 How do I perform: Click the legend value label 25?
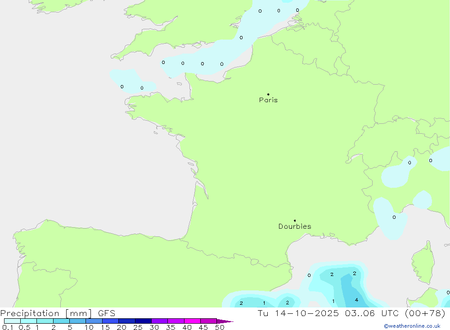[138, 327]
